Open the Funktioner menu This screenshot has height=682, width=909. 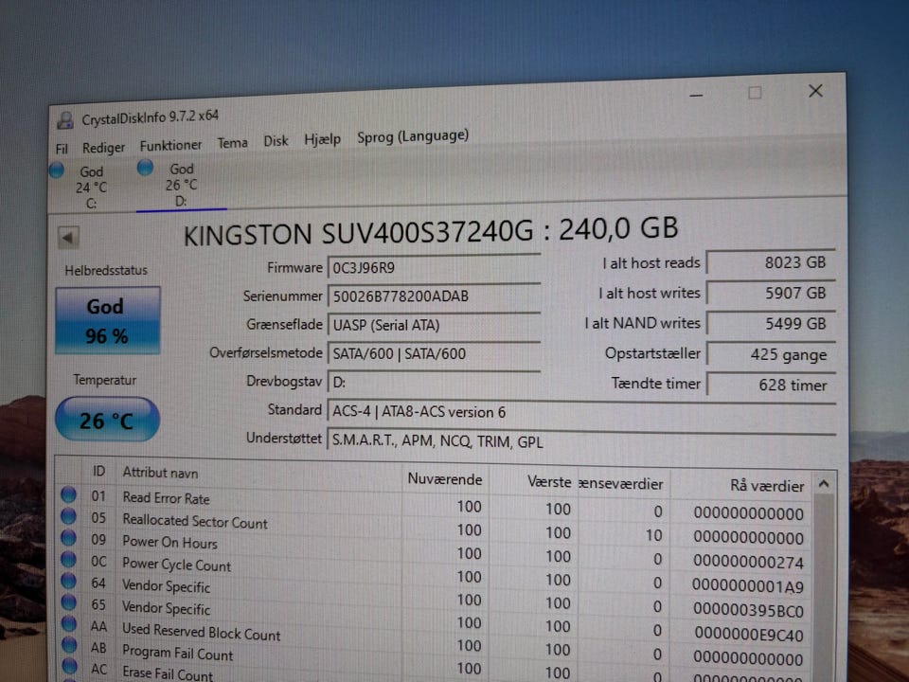170,145
